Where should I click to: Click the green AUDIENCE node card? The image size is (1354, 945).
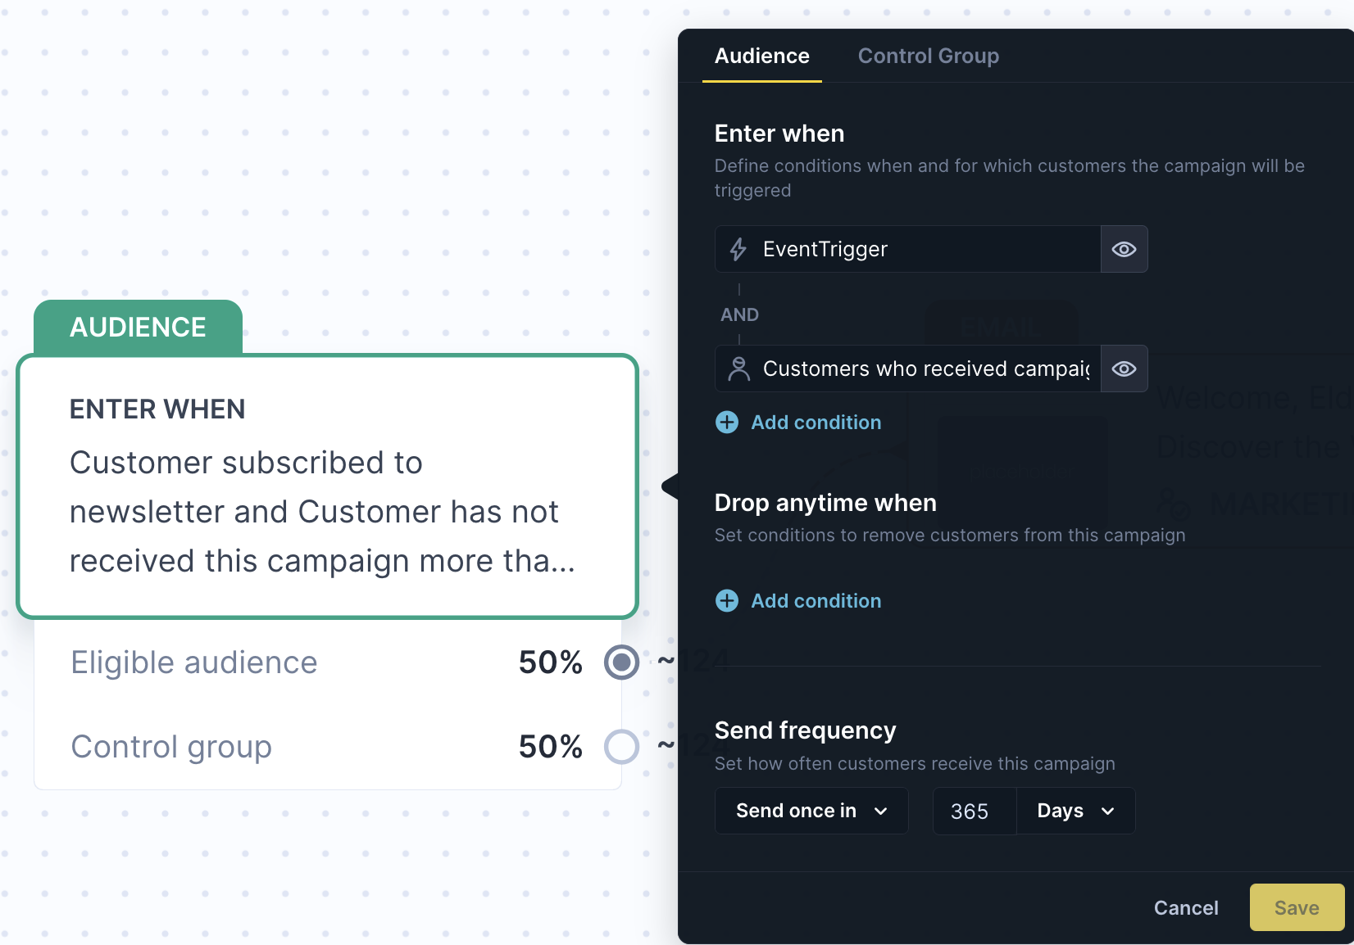327,486
